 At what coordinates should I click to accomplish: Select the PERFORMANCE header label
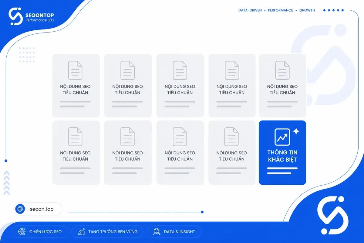coord(280,10)
